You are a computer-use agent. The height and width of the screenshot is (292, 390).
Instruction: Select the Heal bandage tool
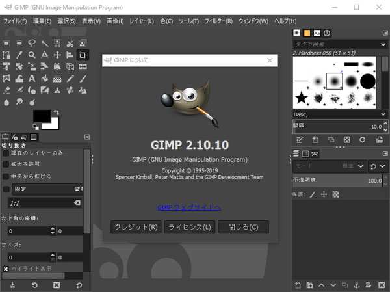[x=70, y=90]
